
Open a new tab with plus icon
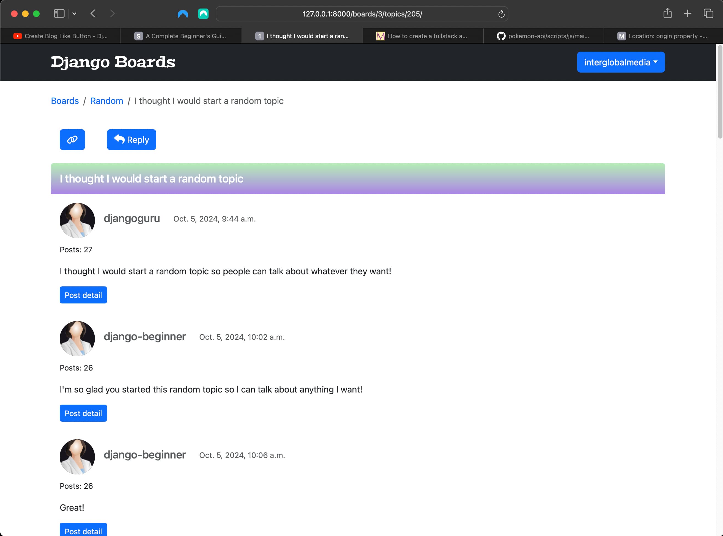click(688, 14)
